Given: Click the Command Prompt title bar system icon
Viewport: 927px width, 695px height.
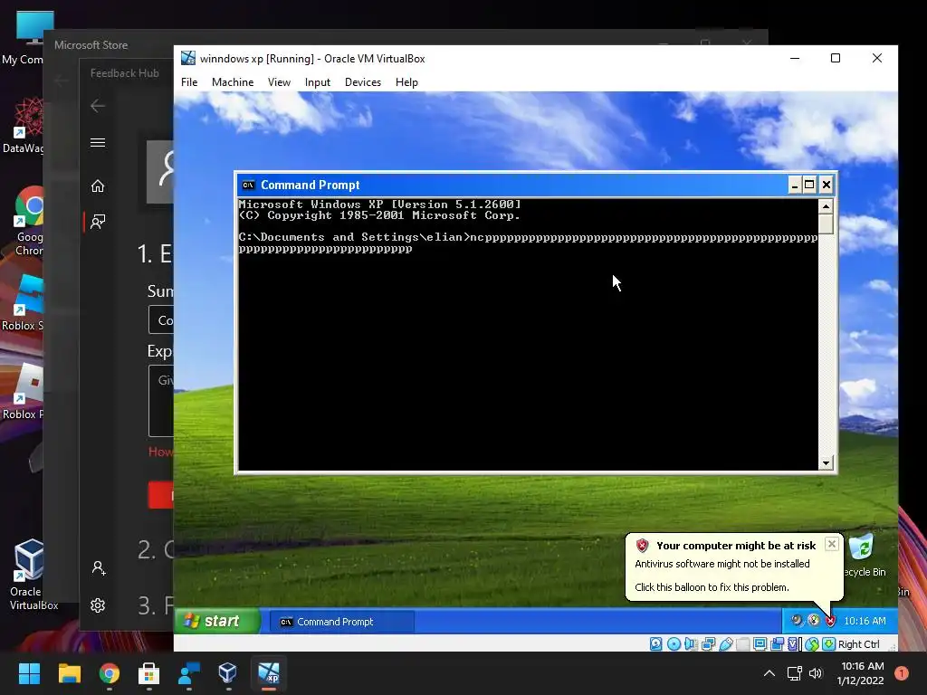Looking at the screenshot, I should (x=248, y=185).
